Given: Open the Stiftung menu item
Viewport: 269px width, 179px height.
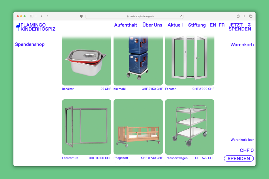Looking at the screenshot, I should coord(197,25).
